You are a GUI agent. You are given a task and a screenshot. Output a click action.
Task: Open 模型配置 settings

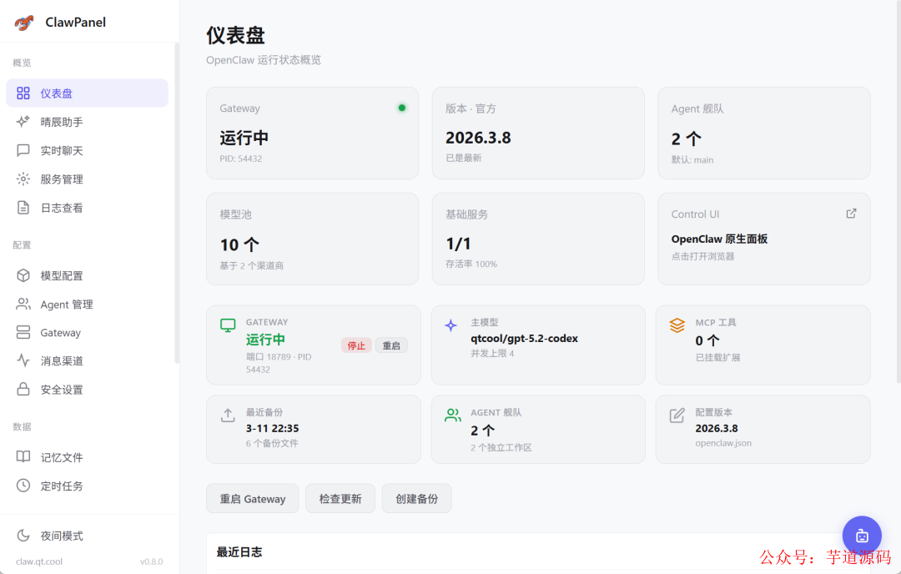click(x=88, y=276)
